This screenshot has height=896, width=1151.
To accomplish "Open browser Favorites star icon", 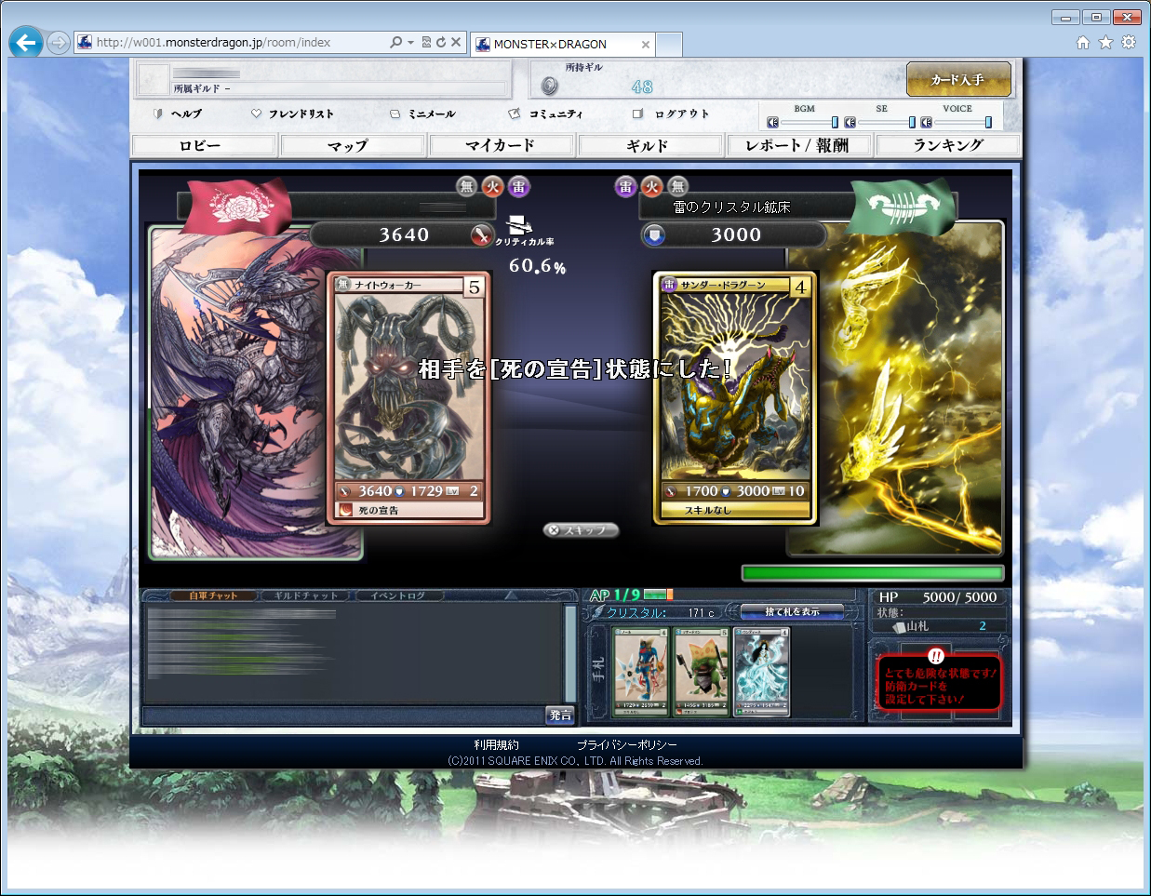I will pyautogui.click(x=1105, y=42).
